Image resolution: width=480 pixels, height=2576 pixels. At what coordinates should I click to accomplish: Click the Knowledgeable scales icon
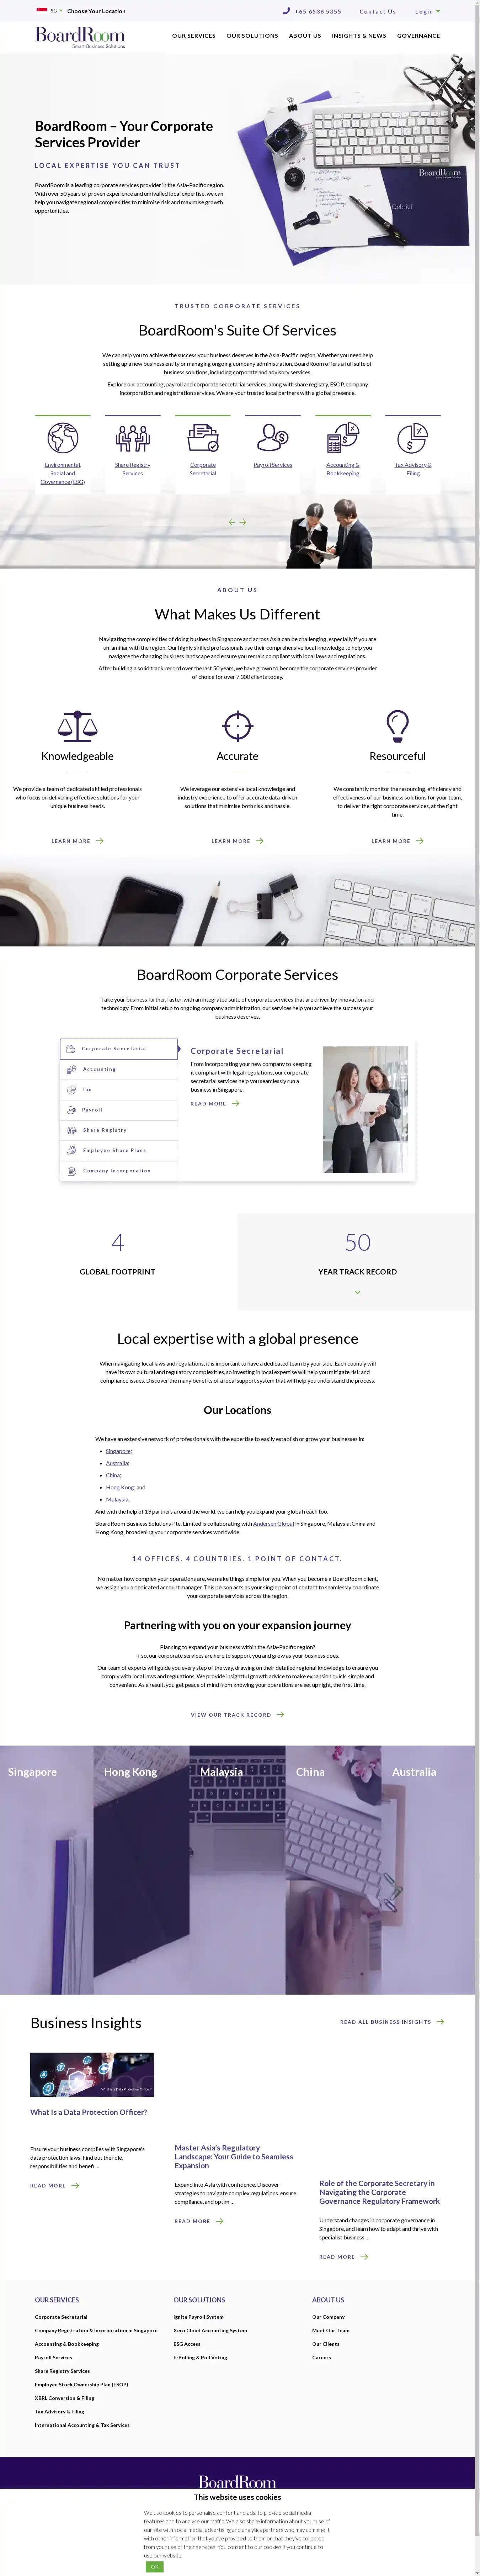tap(77, 725)
